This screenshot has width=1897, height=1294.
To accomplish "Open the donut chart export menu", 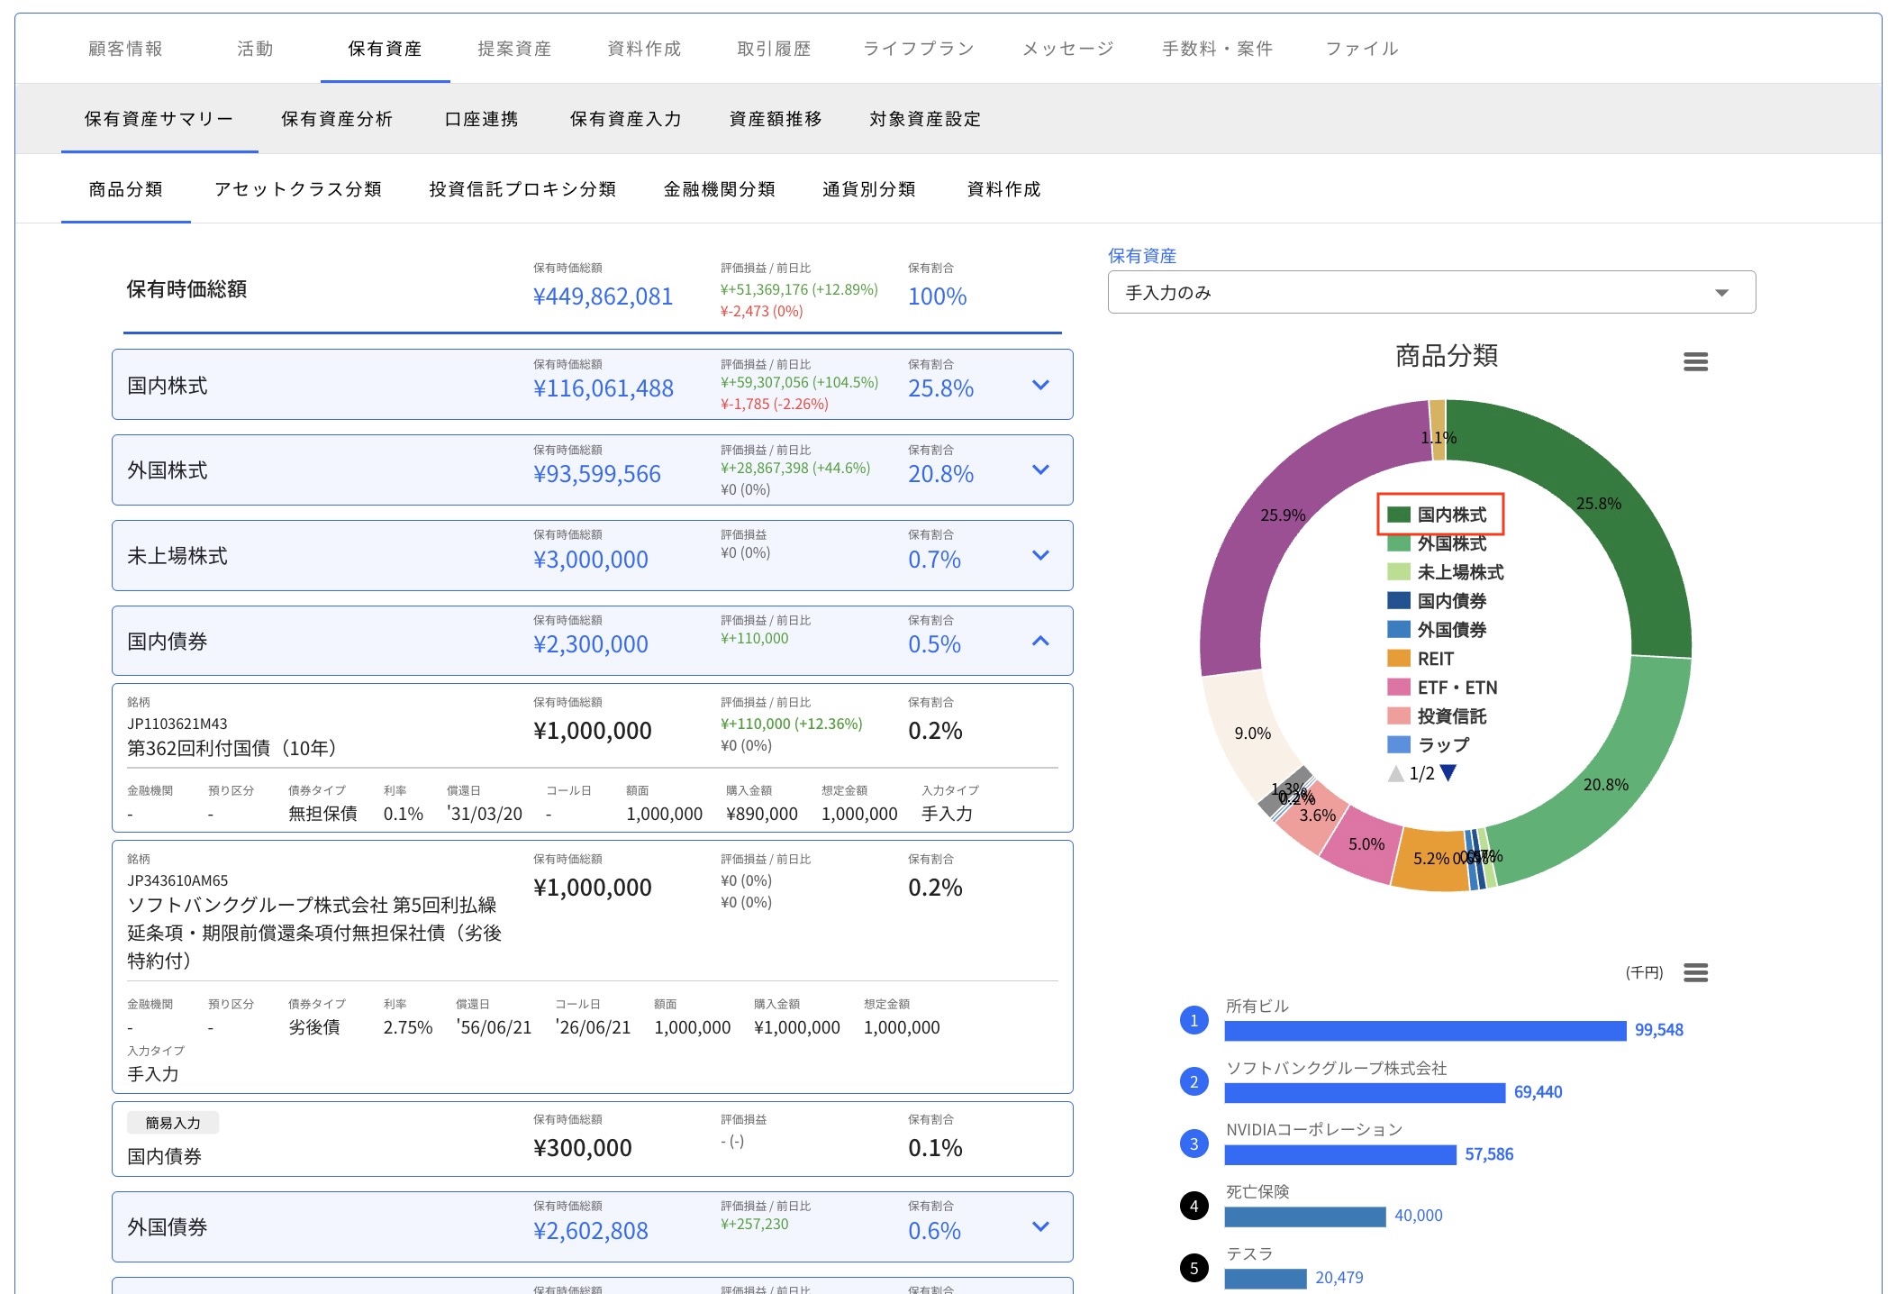I will (1697, 361).
